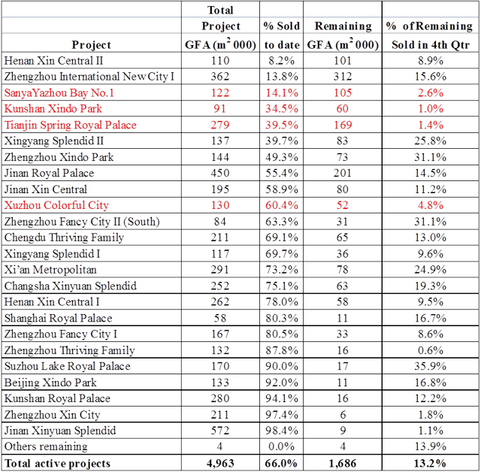
Task: Select quarter value '35.9%' for Suzhou Lake
Action: pyautogui.click(x=431, y=367)
